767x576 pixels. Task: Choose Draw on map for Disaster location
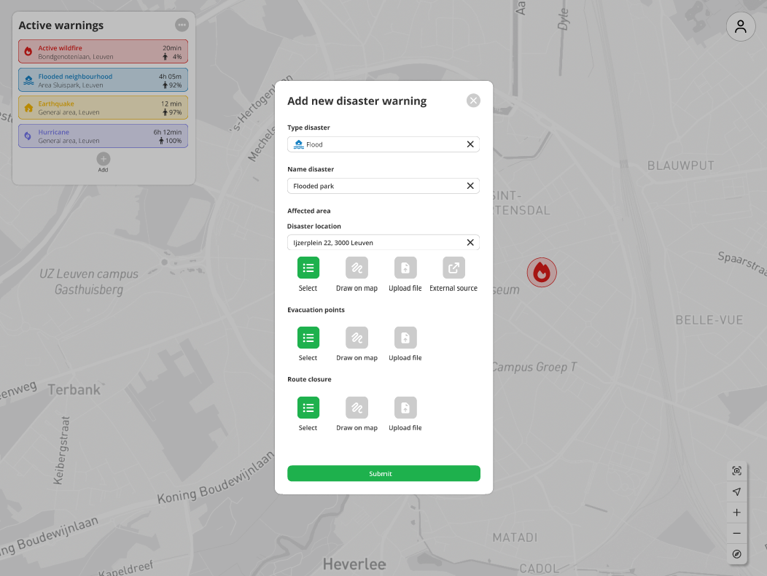click(357, 268)
